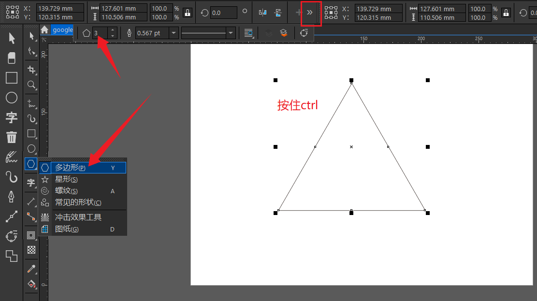Open the outline width 0.567 pt dropdown arrow
Screen dimensions: 537x301
click(x=174, y=33)
